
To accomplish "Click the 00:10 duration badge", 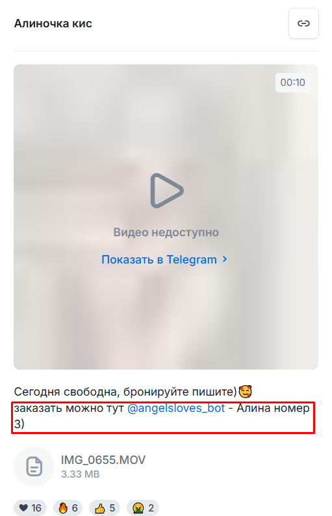I will 292,82.
